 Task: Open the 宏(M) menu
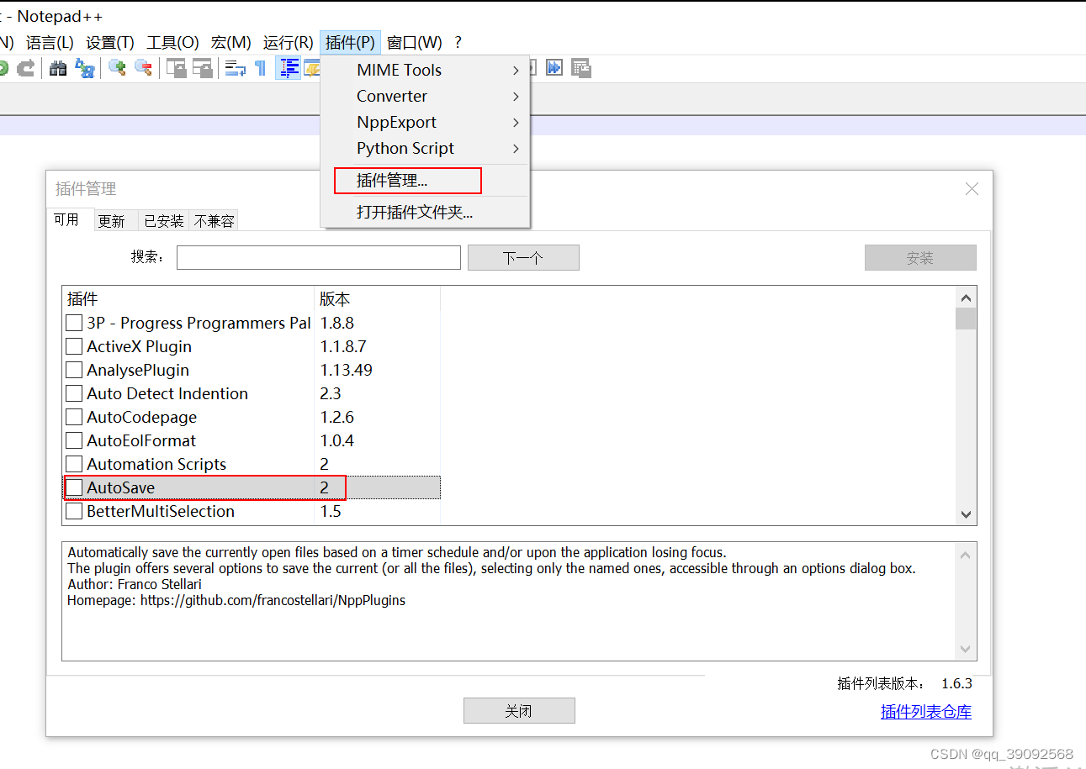coord(231,42)
